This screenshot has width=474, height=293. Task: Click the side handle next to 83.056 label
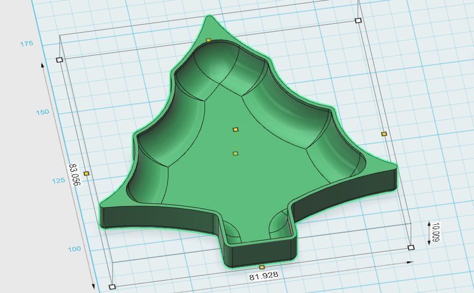86,174
